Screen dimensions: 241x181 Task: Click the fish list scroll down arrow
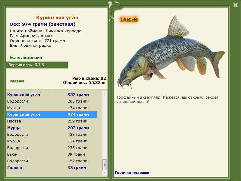click(105, 173)
